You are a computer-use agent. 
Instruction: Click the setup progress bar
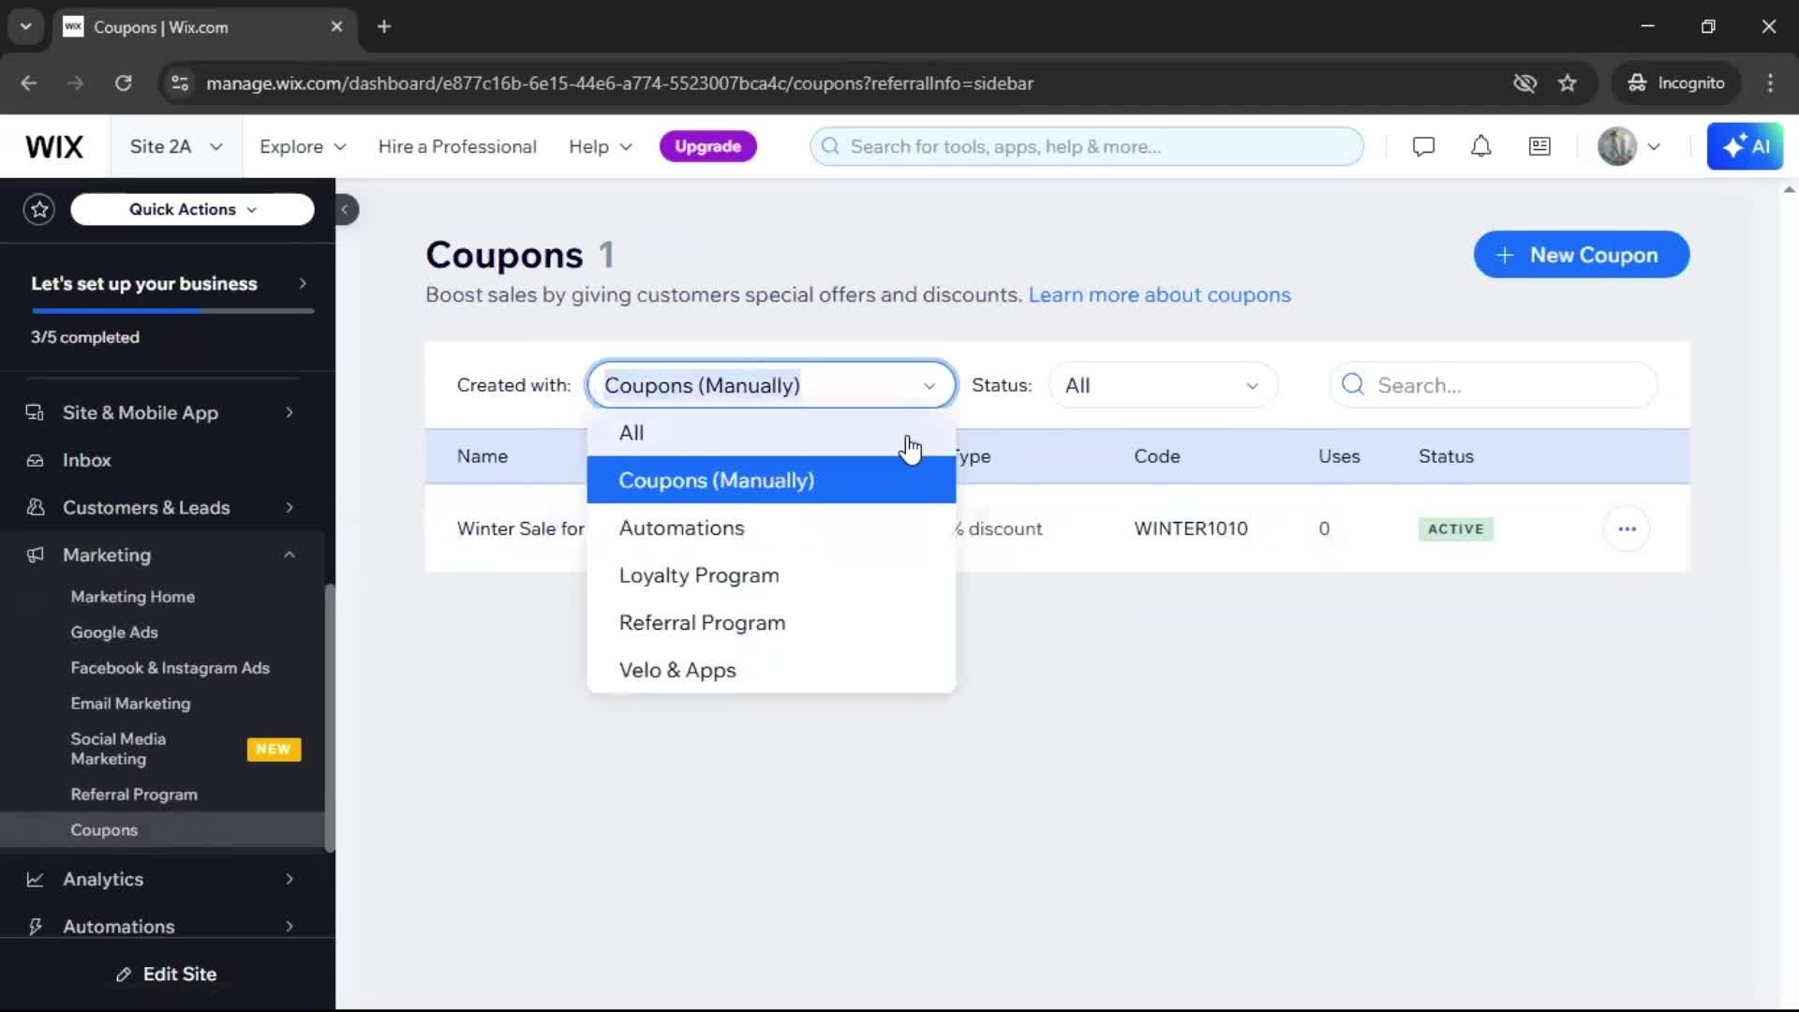(172, 310)
